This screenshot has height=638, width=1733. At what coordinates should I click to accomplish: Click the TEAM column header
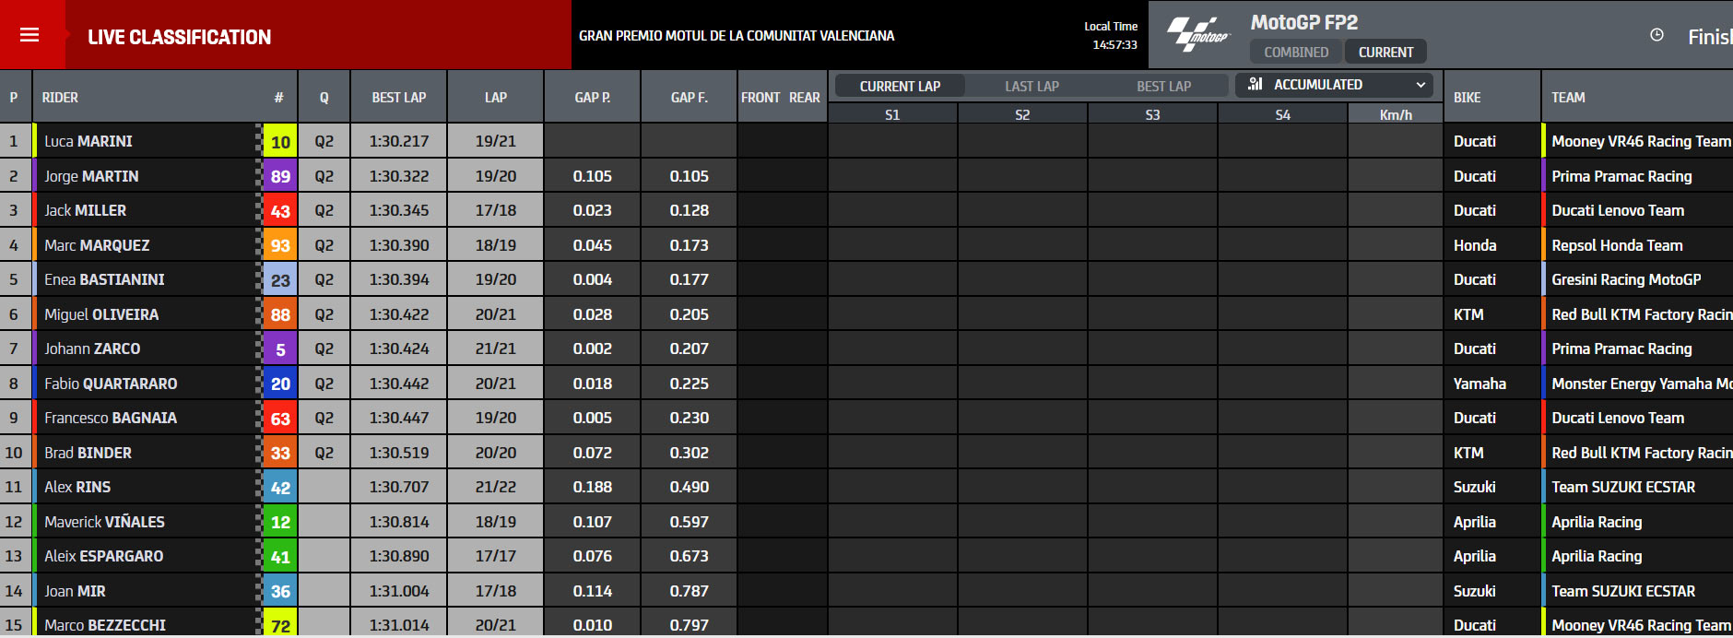click(1568, 97)
